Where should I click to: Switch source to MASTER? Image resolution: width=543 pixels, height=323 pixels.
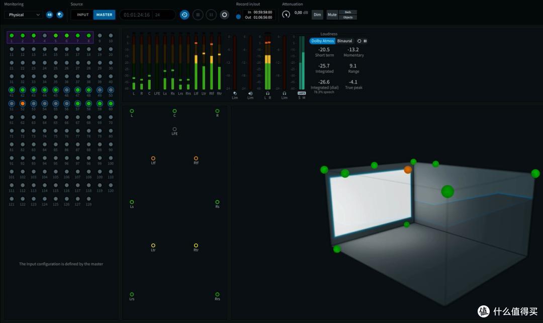[x=104, y=15]
